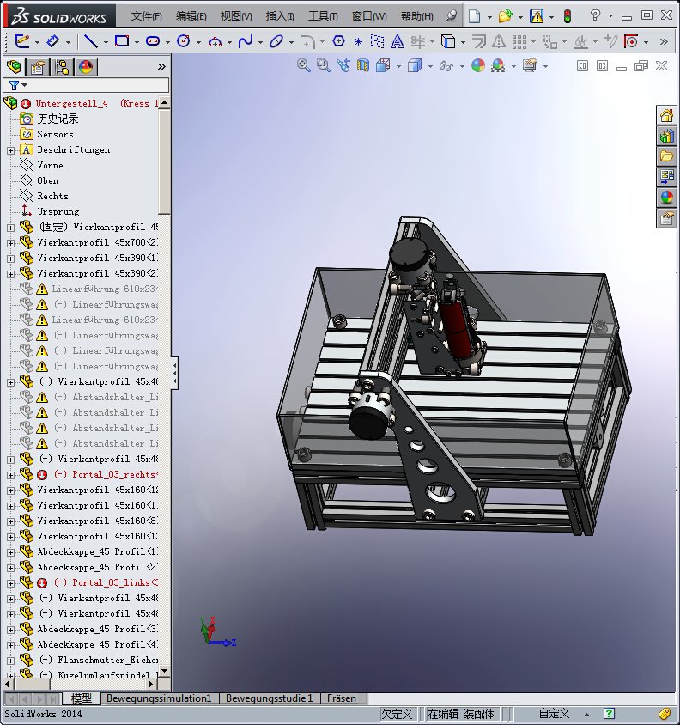Expand Vierkantprofil 45x700<2> node
The height and width of the screenshot is (725, 680).
10,243
